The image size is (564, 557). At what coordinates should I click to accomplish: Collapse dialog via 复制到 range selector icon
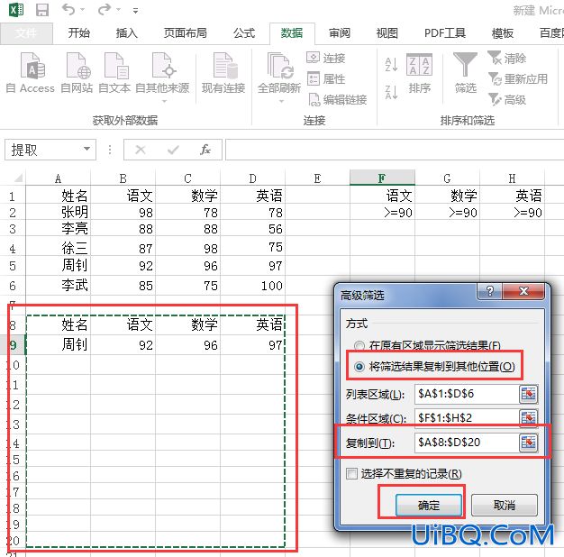(x=528, y=443)
